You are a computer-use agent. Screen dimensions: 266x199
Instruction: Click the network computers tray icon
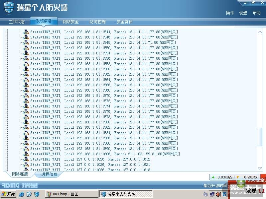tap(212, 194)
